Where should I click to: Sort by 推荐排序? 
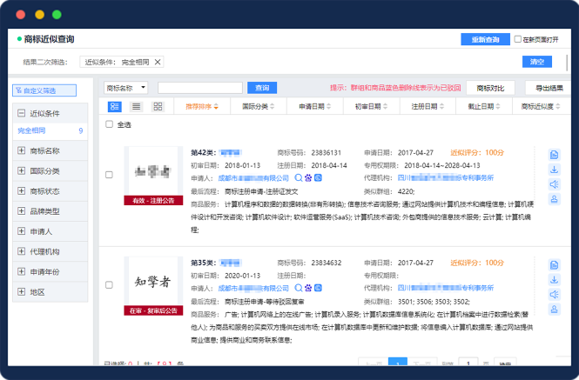click(202, 107)
